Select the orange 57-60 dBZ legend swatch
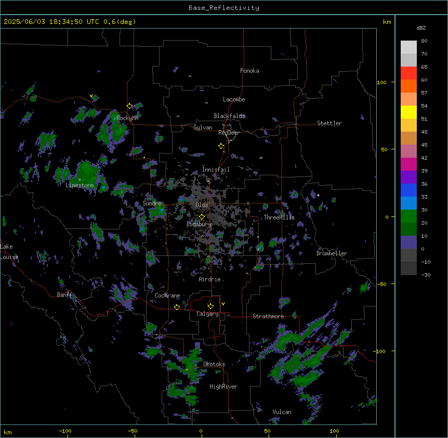The width and height of the screenshot is (448, 438). 409,86
